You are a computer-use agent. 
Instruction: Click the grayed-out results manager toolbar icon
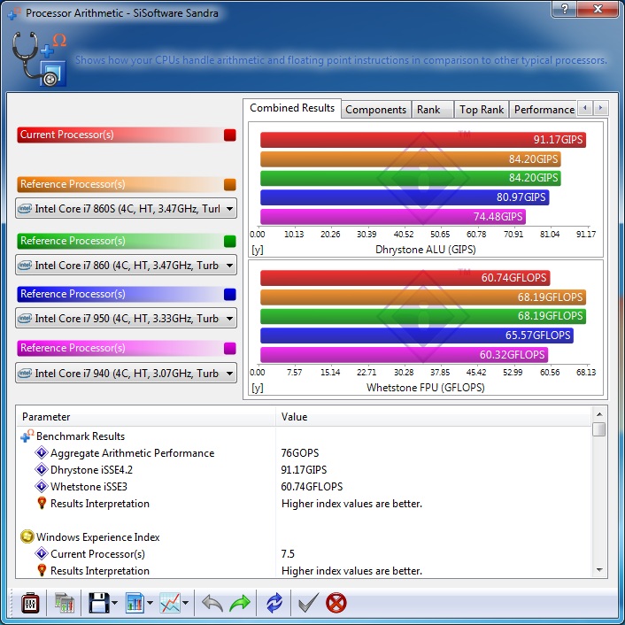point(64,603)
